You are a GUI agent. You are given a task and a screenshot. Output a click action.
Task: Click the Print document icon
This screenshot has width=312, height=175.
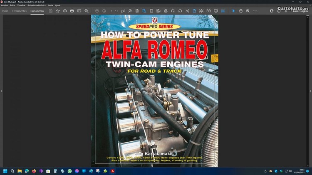click(72, 11)
